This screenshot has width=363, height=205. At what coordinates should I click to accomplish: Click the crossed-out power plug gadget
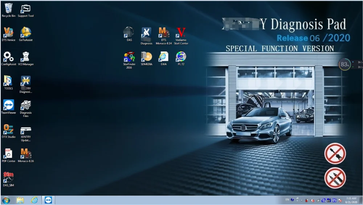coord(335,154)
